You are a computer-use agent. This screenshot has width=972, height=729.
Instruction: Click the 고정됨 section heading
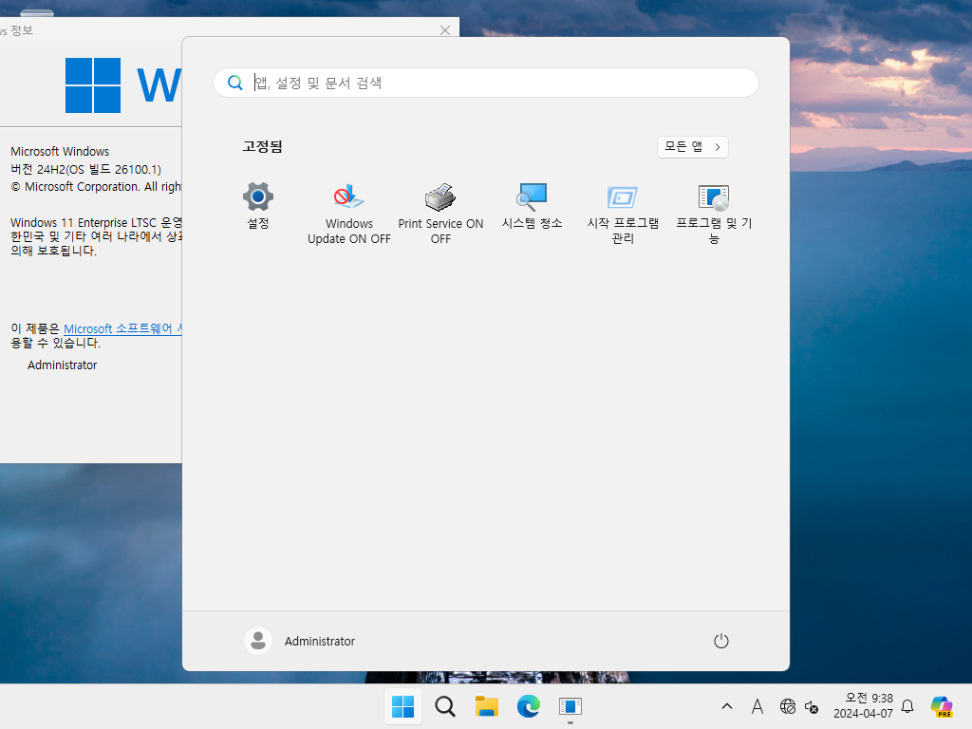click(x=262, y=147)
